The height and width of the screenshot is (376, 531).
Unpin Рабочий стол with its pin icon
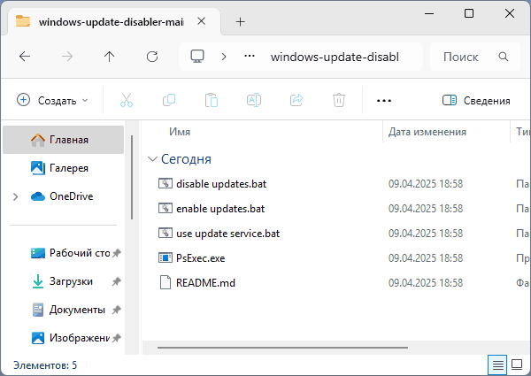tap(117, 253)
